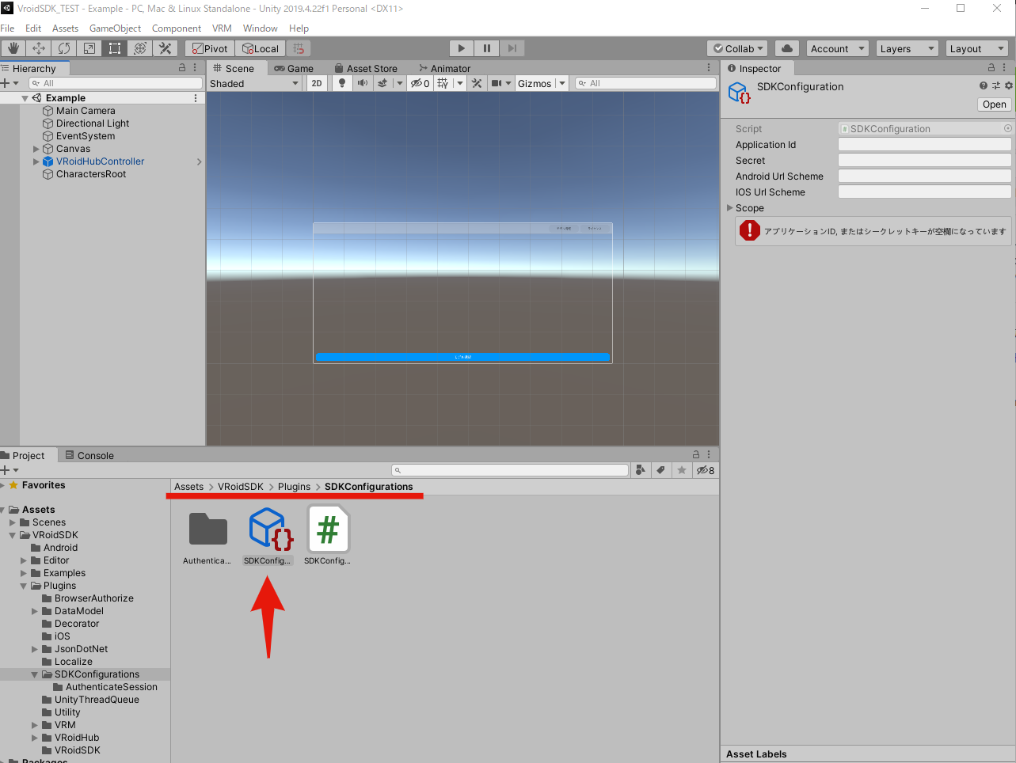Screen dimensions: 1016x763
Task: Search by type in Project window
Action: tap(641, 470)
